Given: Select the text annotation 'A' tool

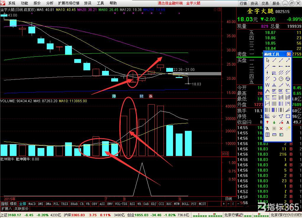Looking at the screenshot, I should [x=288, y=122].
